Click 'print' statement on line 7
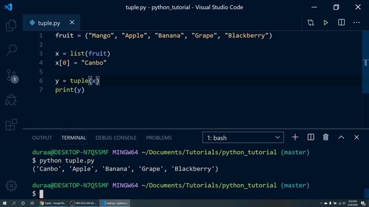 click(64, 90)
